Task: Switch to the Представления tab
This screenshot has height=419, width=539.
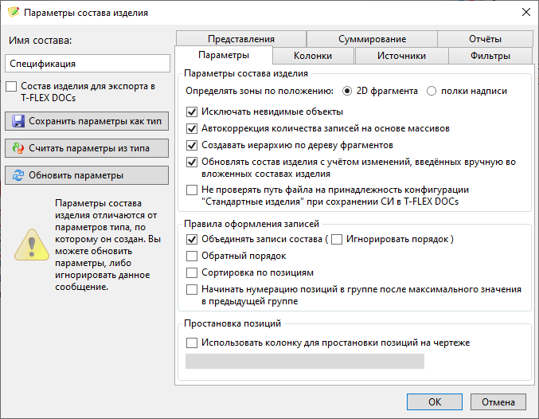Action: click(241, 39)
